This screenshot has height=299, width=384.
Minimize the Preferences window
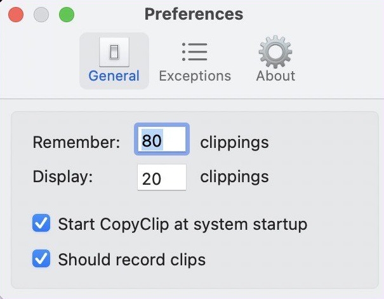41,15
